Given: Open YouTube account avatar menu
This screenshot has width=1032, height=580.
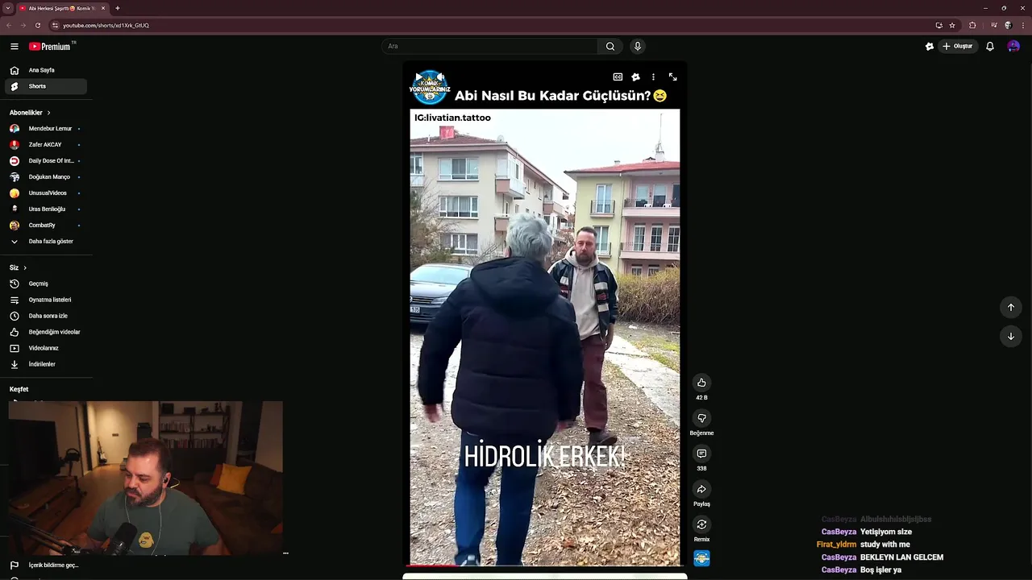Looking at the screenshot, I should (1013, 46).
